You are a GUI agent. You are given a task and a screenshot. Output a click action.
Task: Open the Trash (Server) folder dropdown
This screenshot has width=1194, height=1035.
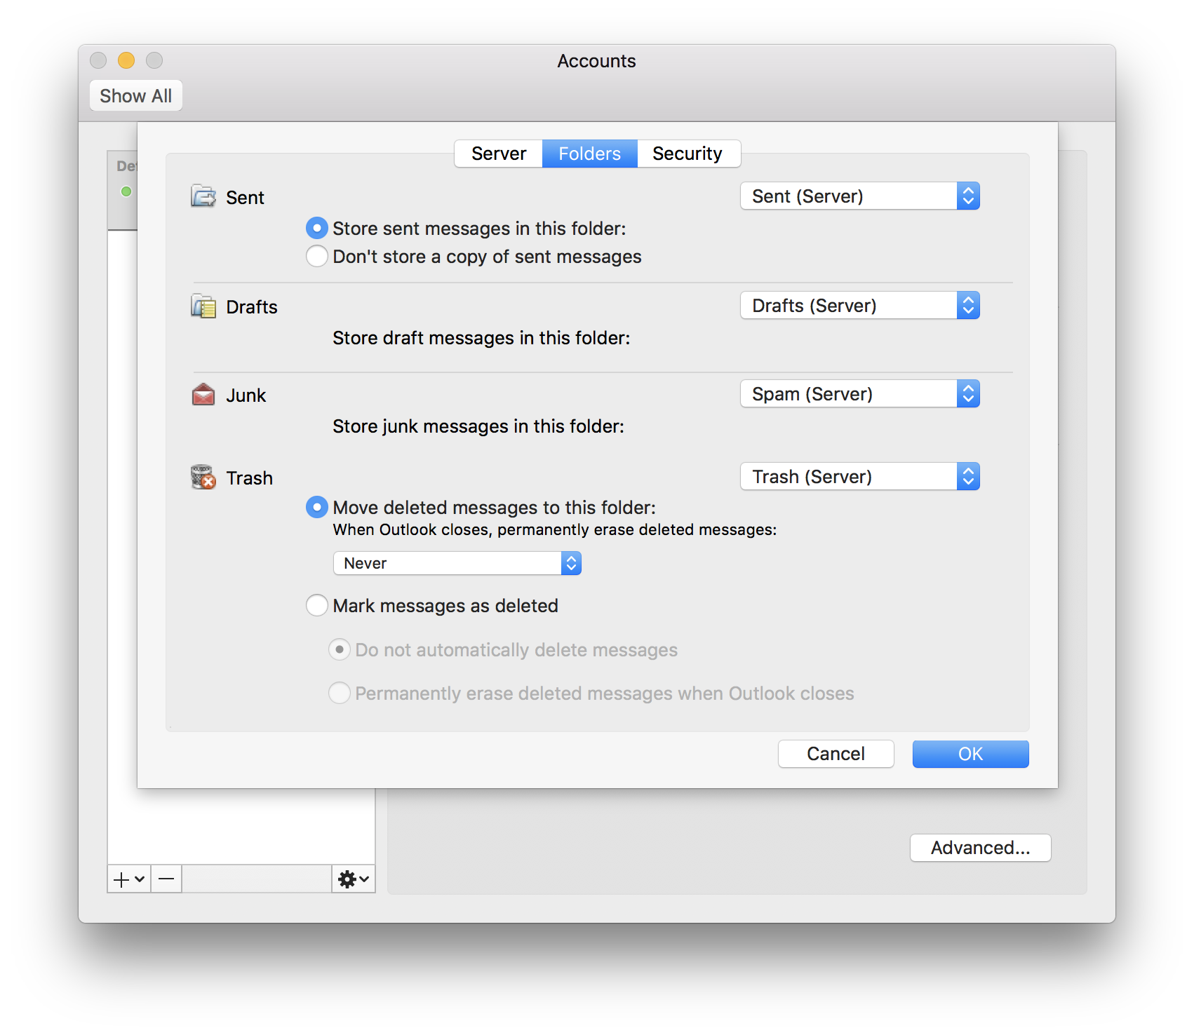859,477
